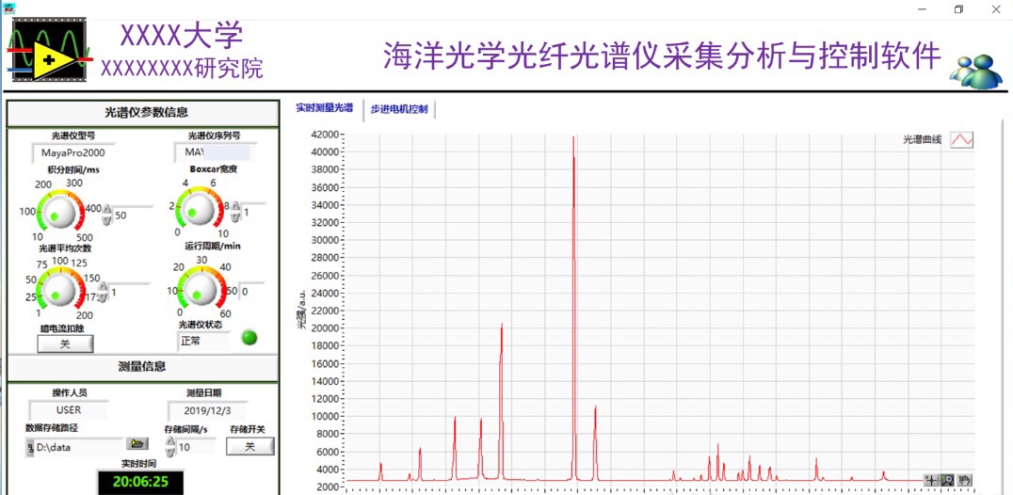Increment the 存储间隔/s stepper arrows
Image resolution: width=1013 pixels, height=495 pixels.
coord(169,441)
